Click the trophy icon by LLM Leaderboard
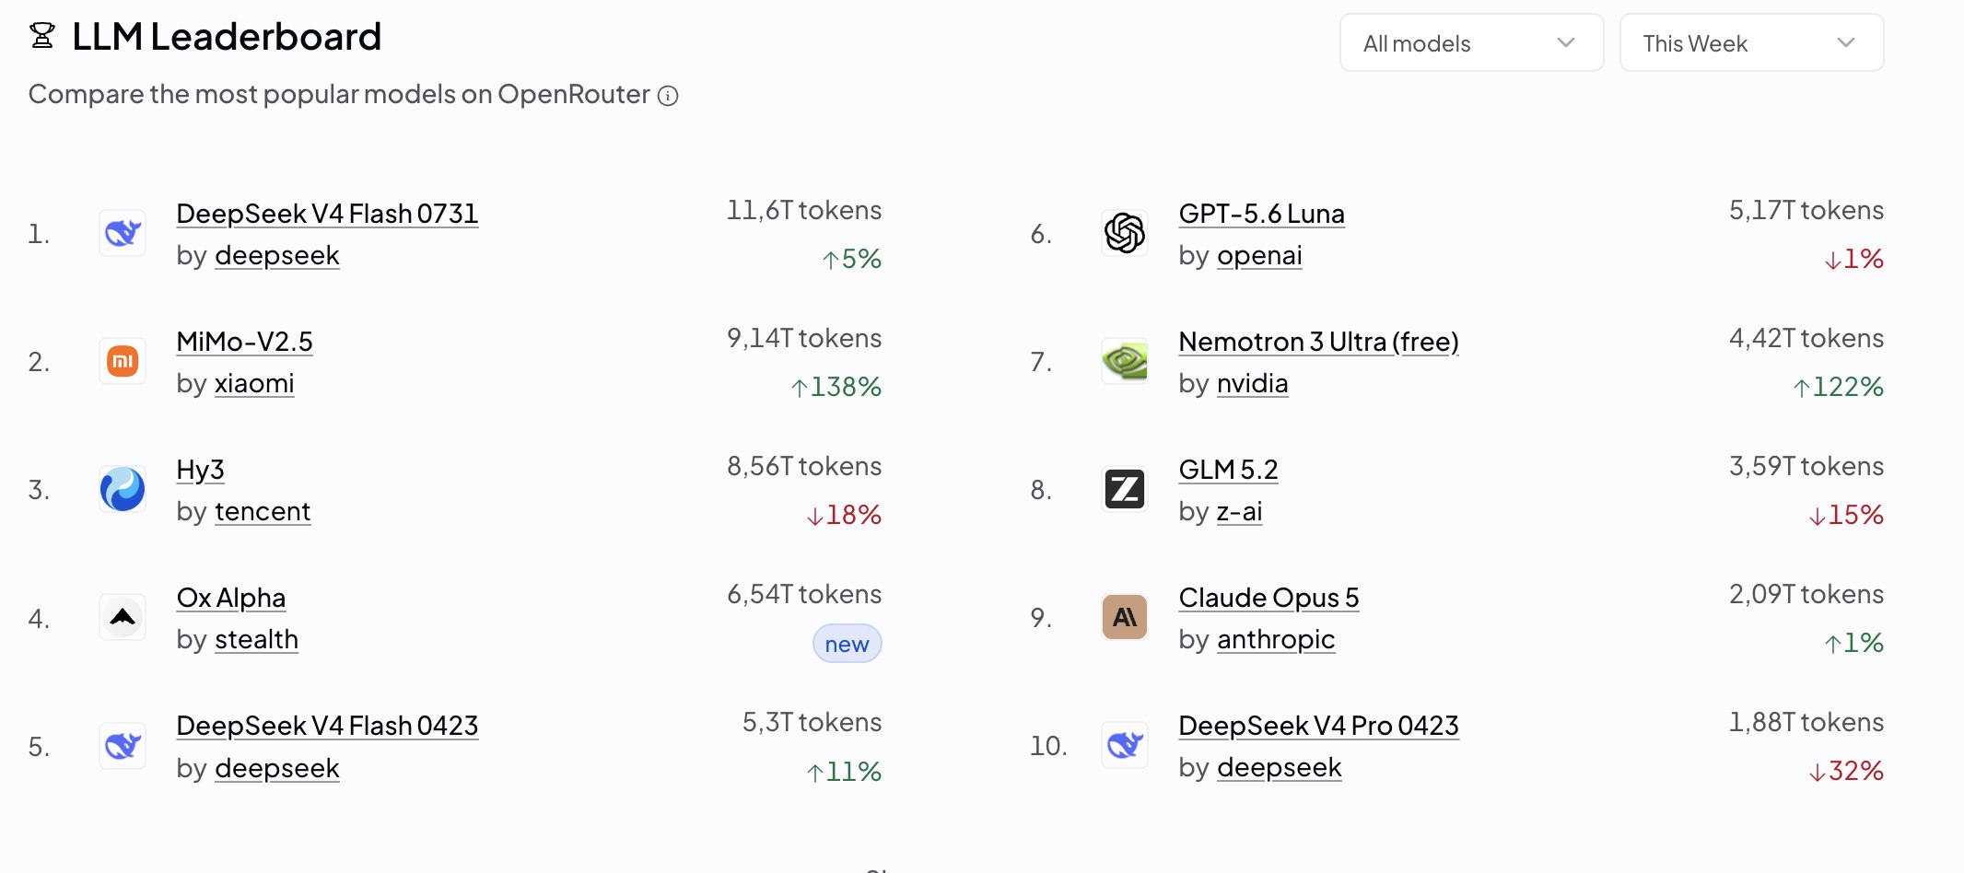 (x=42, y=36)
